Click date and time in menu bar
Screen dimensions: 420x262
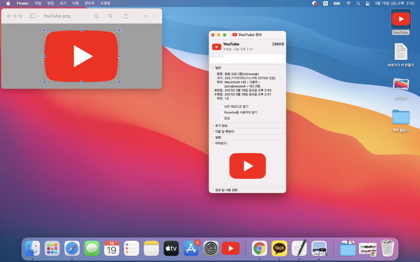(395, 3)
